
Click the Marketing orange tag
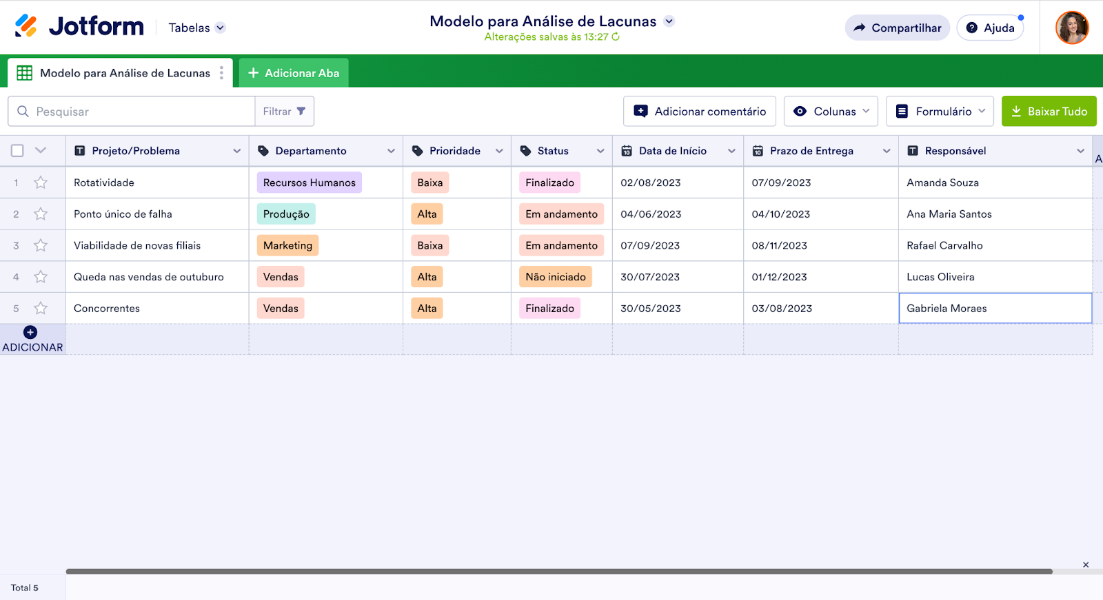click(287, 245)
